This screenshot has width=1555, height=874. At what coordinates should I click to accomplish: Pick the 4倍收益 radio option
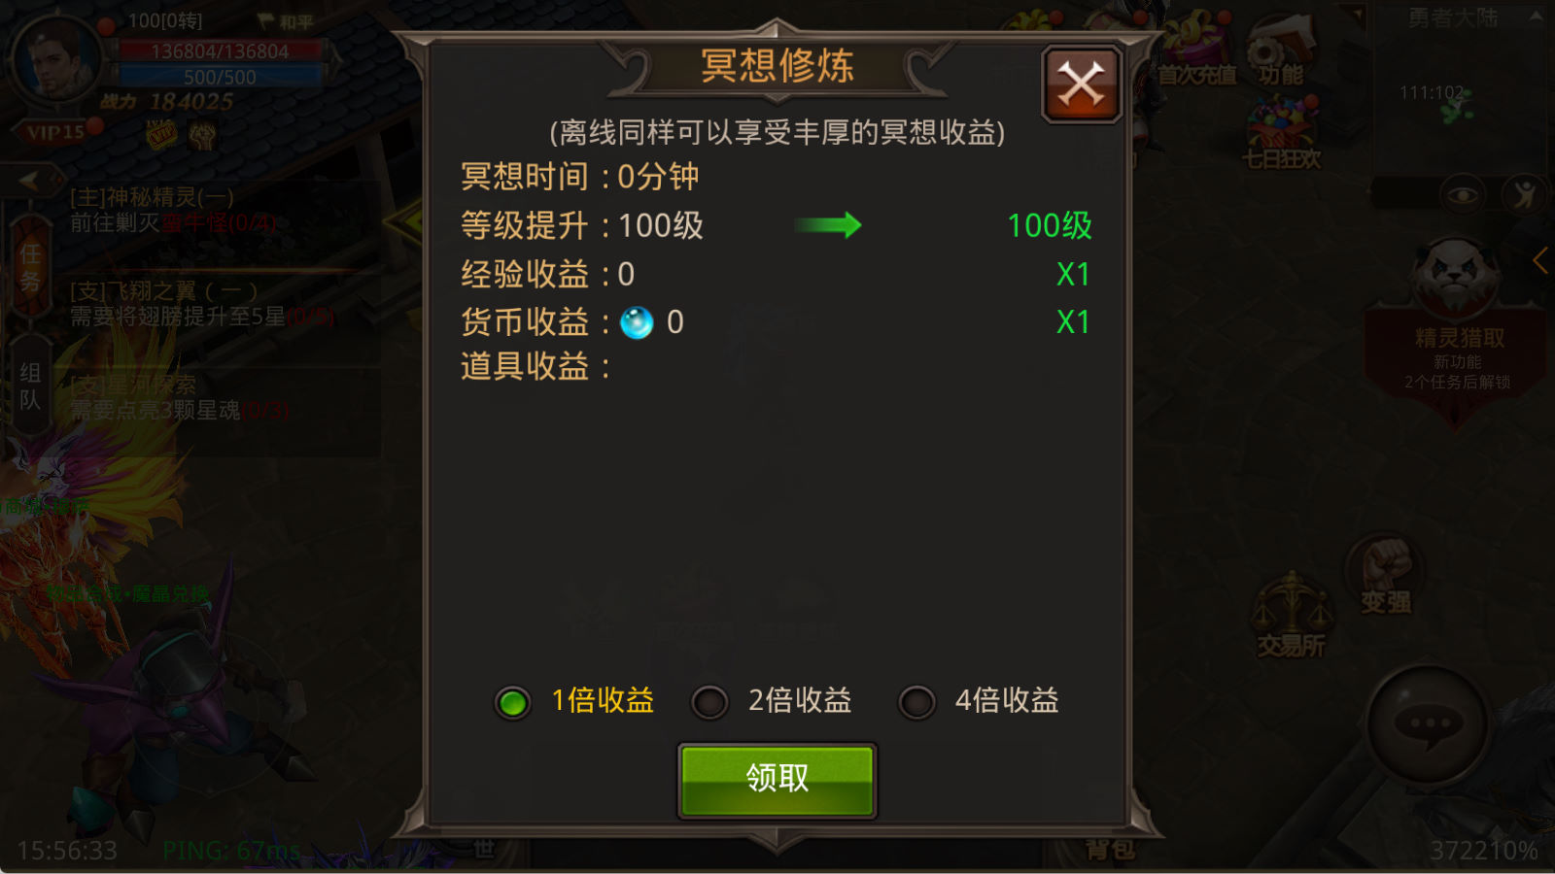point(916,702)
